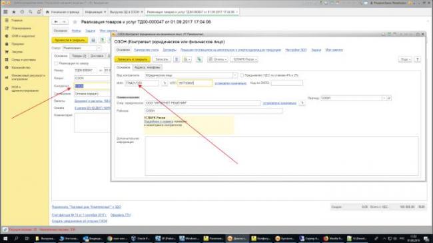
Task: Add document to favorites with star
Action: click(x=75, y=22)
